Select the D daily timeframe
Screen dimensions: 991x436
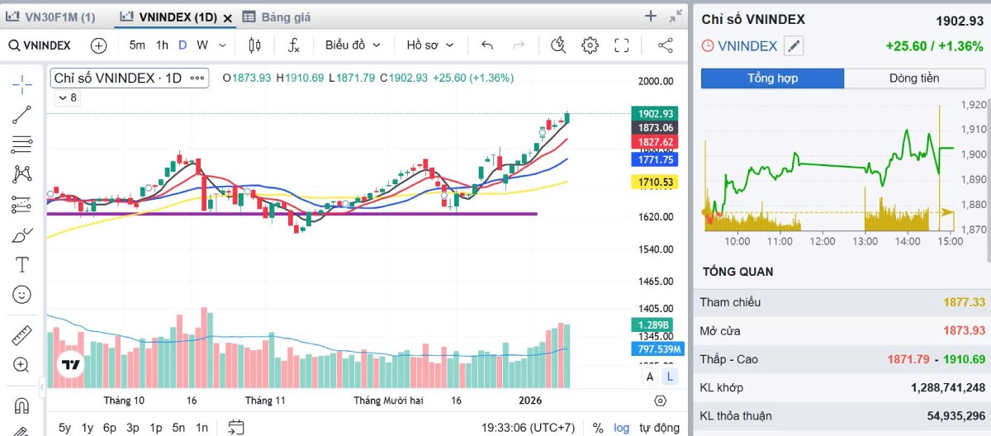pyautogui.click(x=183, y=45)
